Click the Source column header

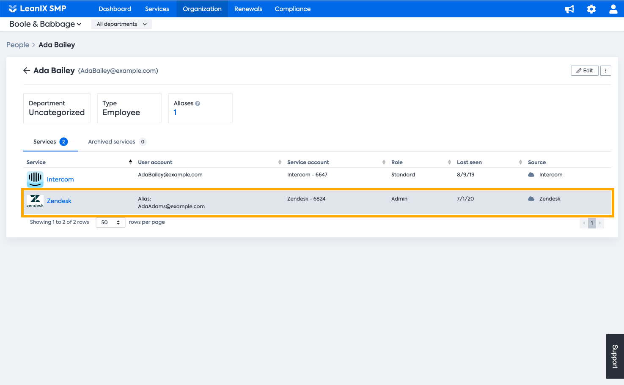point(537,162)
